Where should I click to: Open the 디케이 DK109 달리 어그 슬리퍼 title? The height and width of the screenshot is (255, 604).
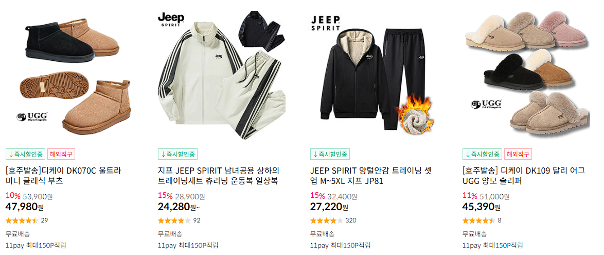coord(524,176)
